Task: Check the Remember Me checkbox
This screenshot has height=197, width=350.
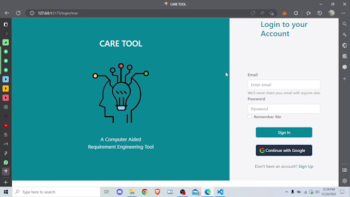Action: [x=250, y=117]
